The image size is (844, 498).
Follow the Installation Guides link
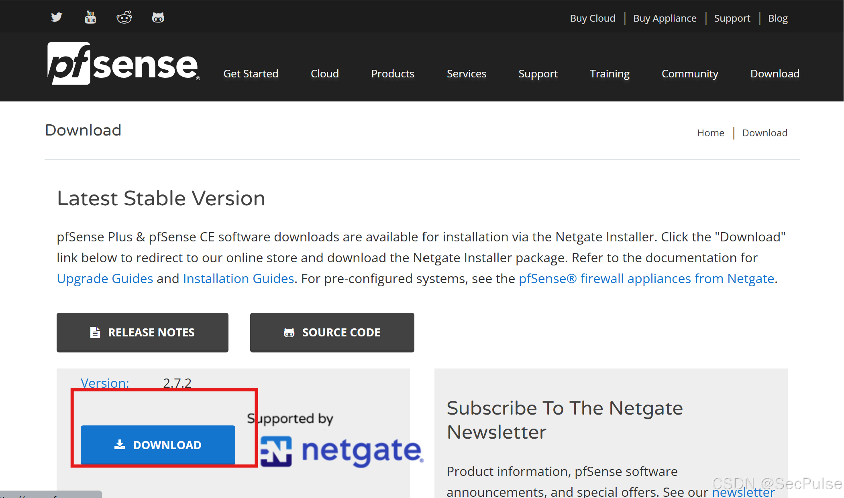pyautogui.click(x=239, y=278)
